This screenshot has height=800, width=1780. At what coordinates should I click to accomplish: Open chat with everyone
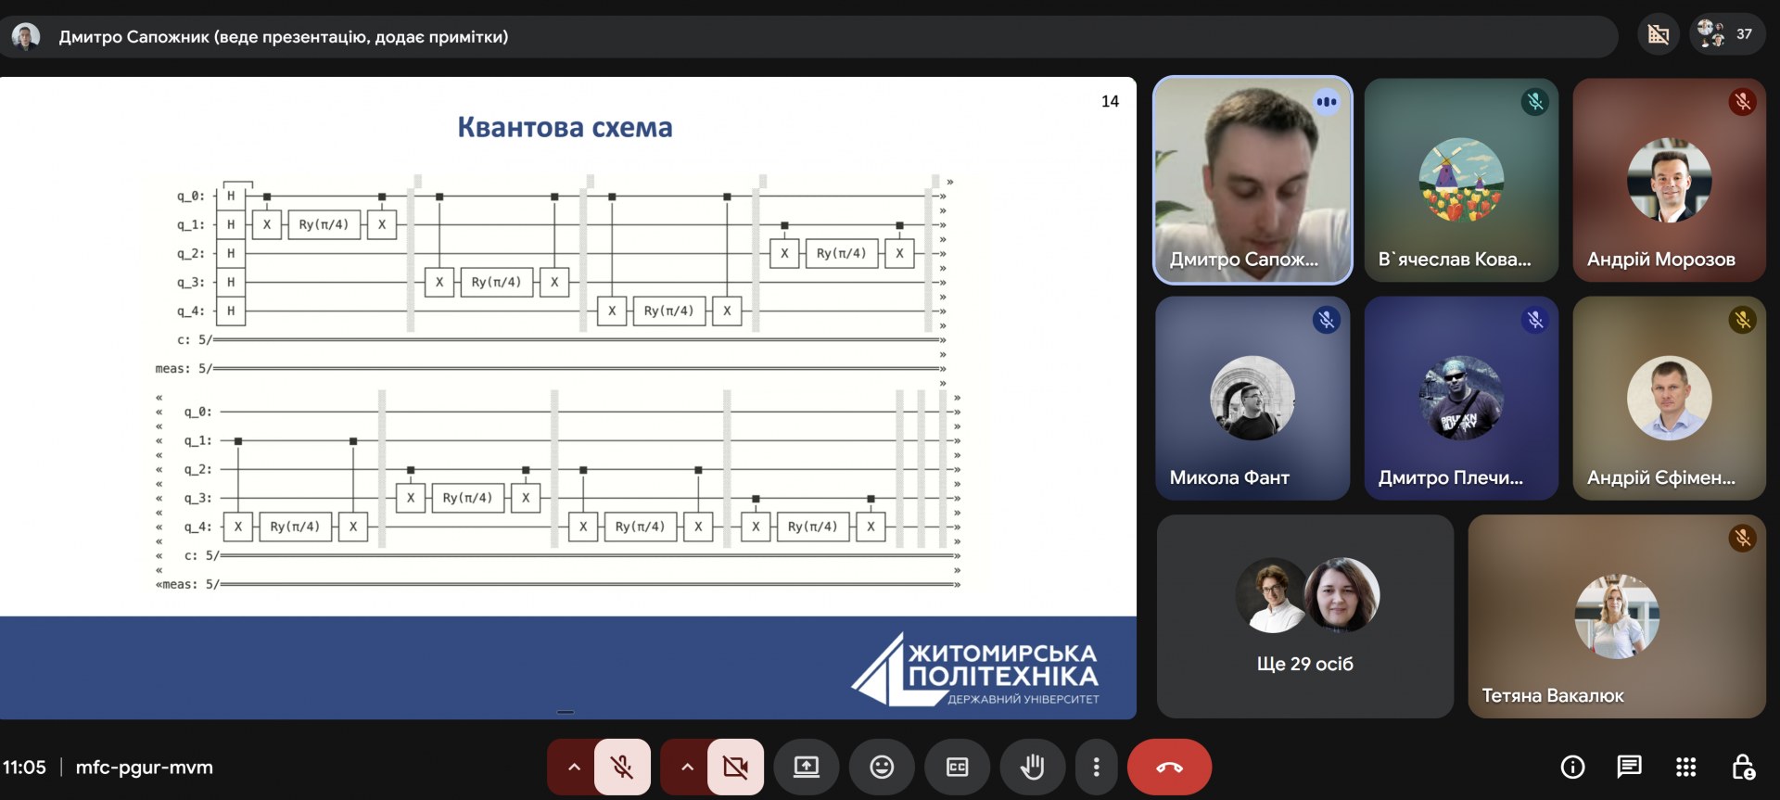coord(1629,767)
